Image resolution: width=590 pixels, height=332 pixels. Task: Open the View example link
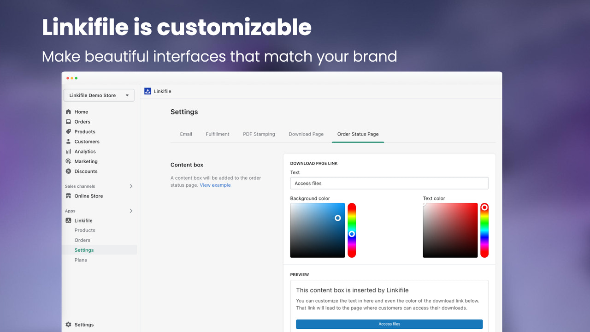[x=215, y=185]
